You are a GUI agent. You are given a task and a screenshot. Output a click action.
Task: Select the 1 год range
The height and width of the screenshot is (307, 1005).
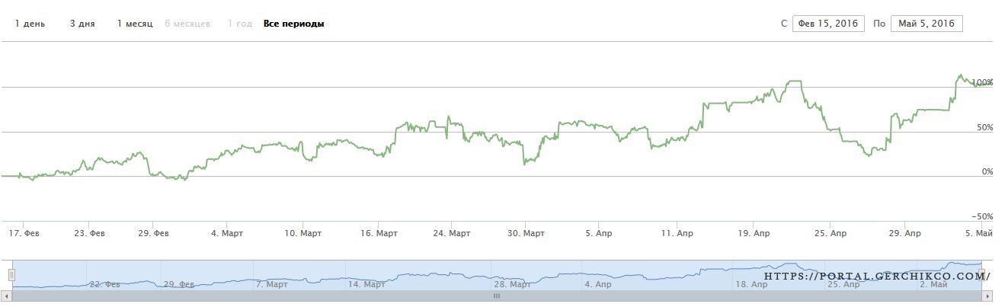[239, 24]
